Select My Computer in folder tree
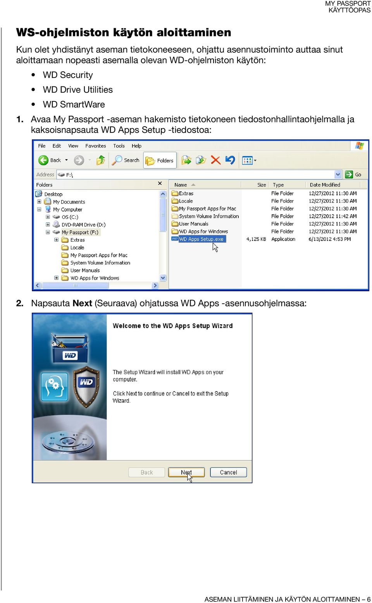The width and height of the screenshot is (372, 603). pos(67,210)
